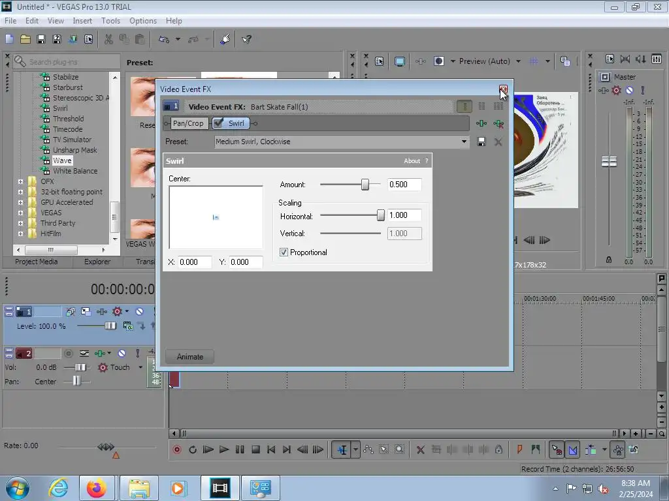
Task: Click the video track Level slider
Action: [x=110, y=326]
